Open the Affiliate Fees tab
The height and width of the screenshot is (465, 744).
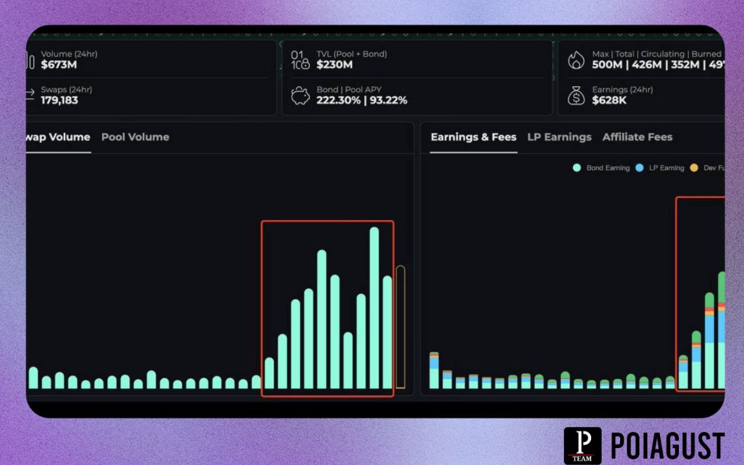(x=638, y=137)
